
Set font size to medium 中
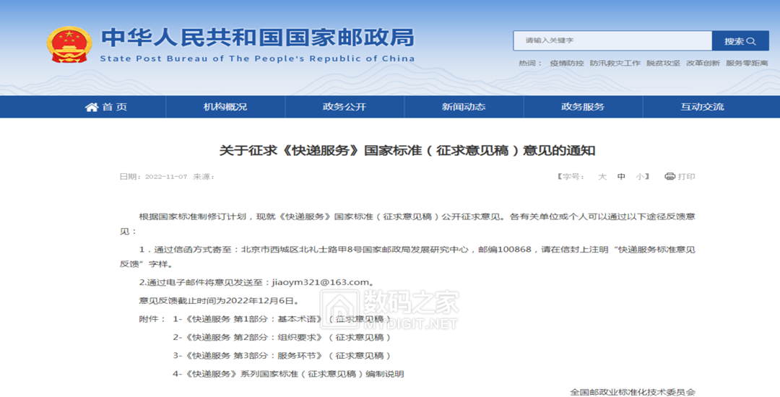tap(621, 177)
